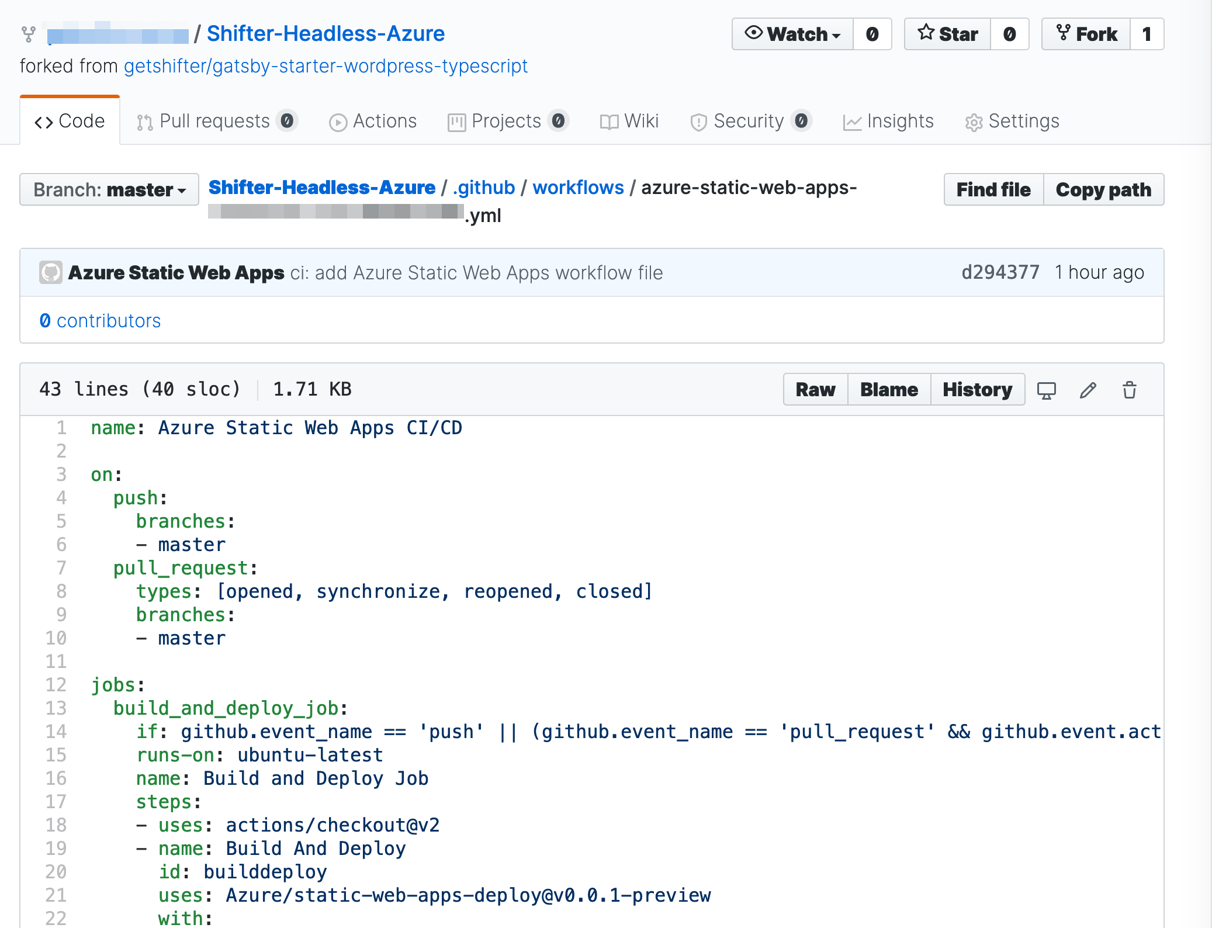Click the Settings gear icon
The height and width of the screenshot is (928, 1212).
click(x=974, y=122)
